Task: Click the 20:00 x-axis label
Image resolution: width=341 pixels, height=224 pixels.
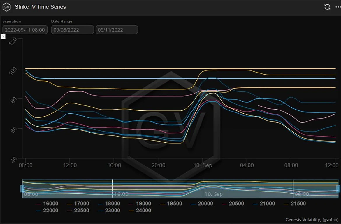Action: tap(158, 165)
